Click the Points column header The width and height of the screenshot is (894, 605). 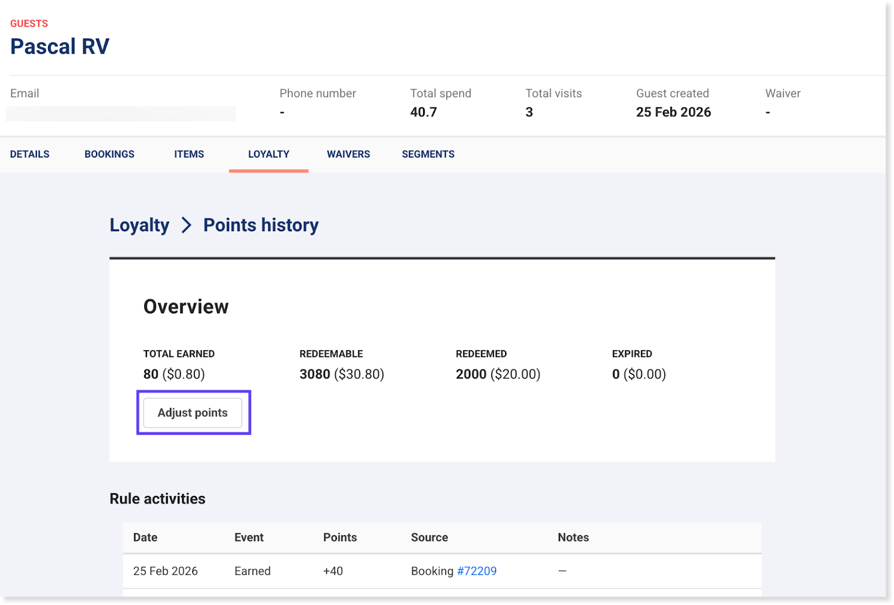[x=340, y=537]
